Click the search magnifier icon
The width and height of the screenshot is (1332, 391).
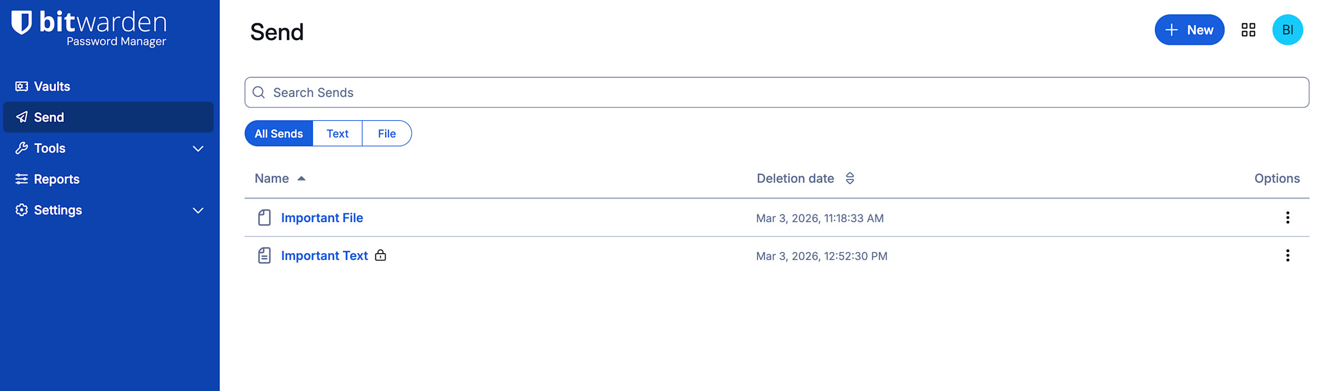[259, 92]
